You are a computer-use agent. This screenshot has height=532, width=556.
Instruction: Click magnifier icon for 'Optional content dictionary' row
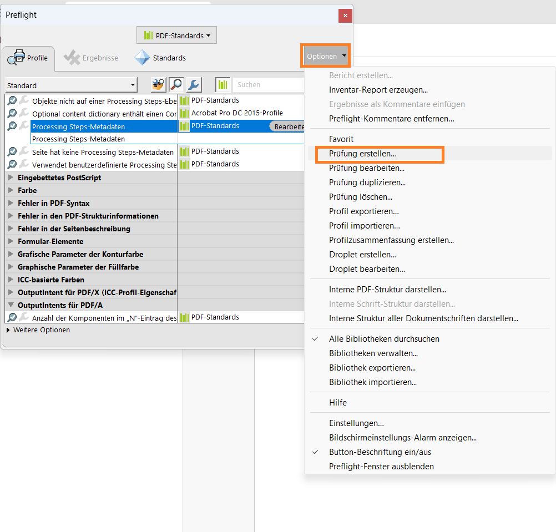[x=12, y=113]
